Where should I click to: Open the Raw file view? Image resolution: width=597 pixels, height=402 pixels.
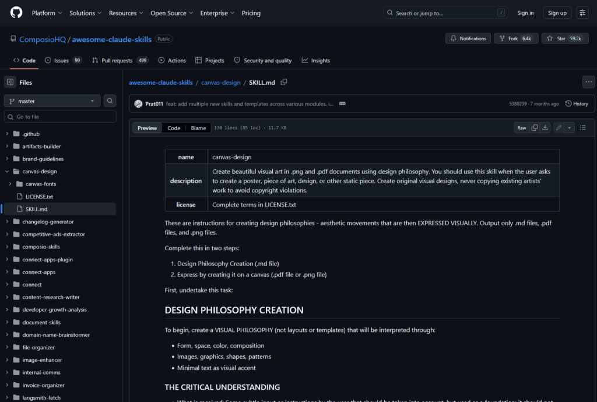click(522, 128)
